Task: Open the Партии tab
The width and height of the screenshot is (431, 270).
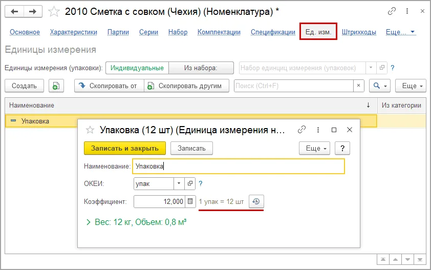Action: pos(118,32)
